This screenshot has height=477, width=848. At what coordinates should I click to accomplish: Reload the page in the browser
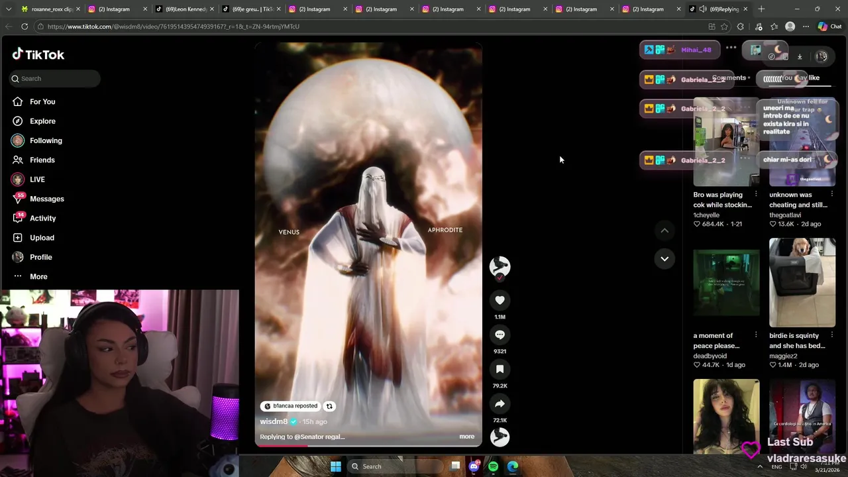pos(25,26)
